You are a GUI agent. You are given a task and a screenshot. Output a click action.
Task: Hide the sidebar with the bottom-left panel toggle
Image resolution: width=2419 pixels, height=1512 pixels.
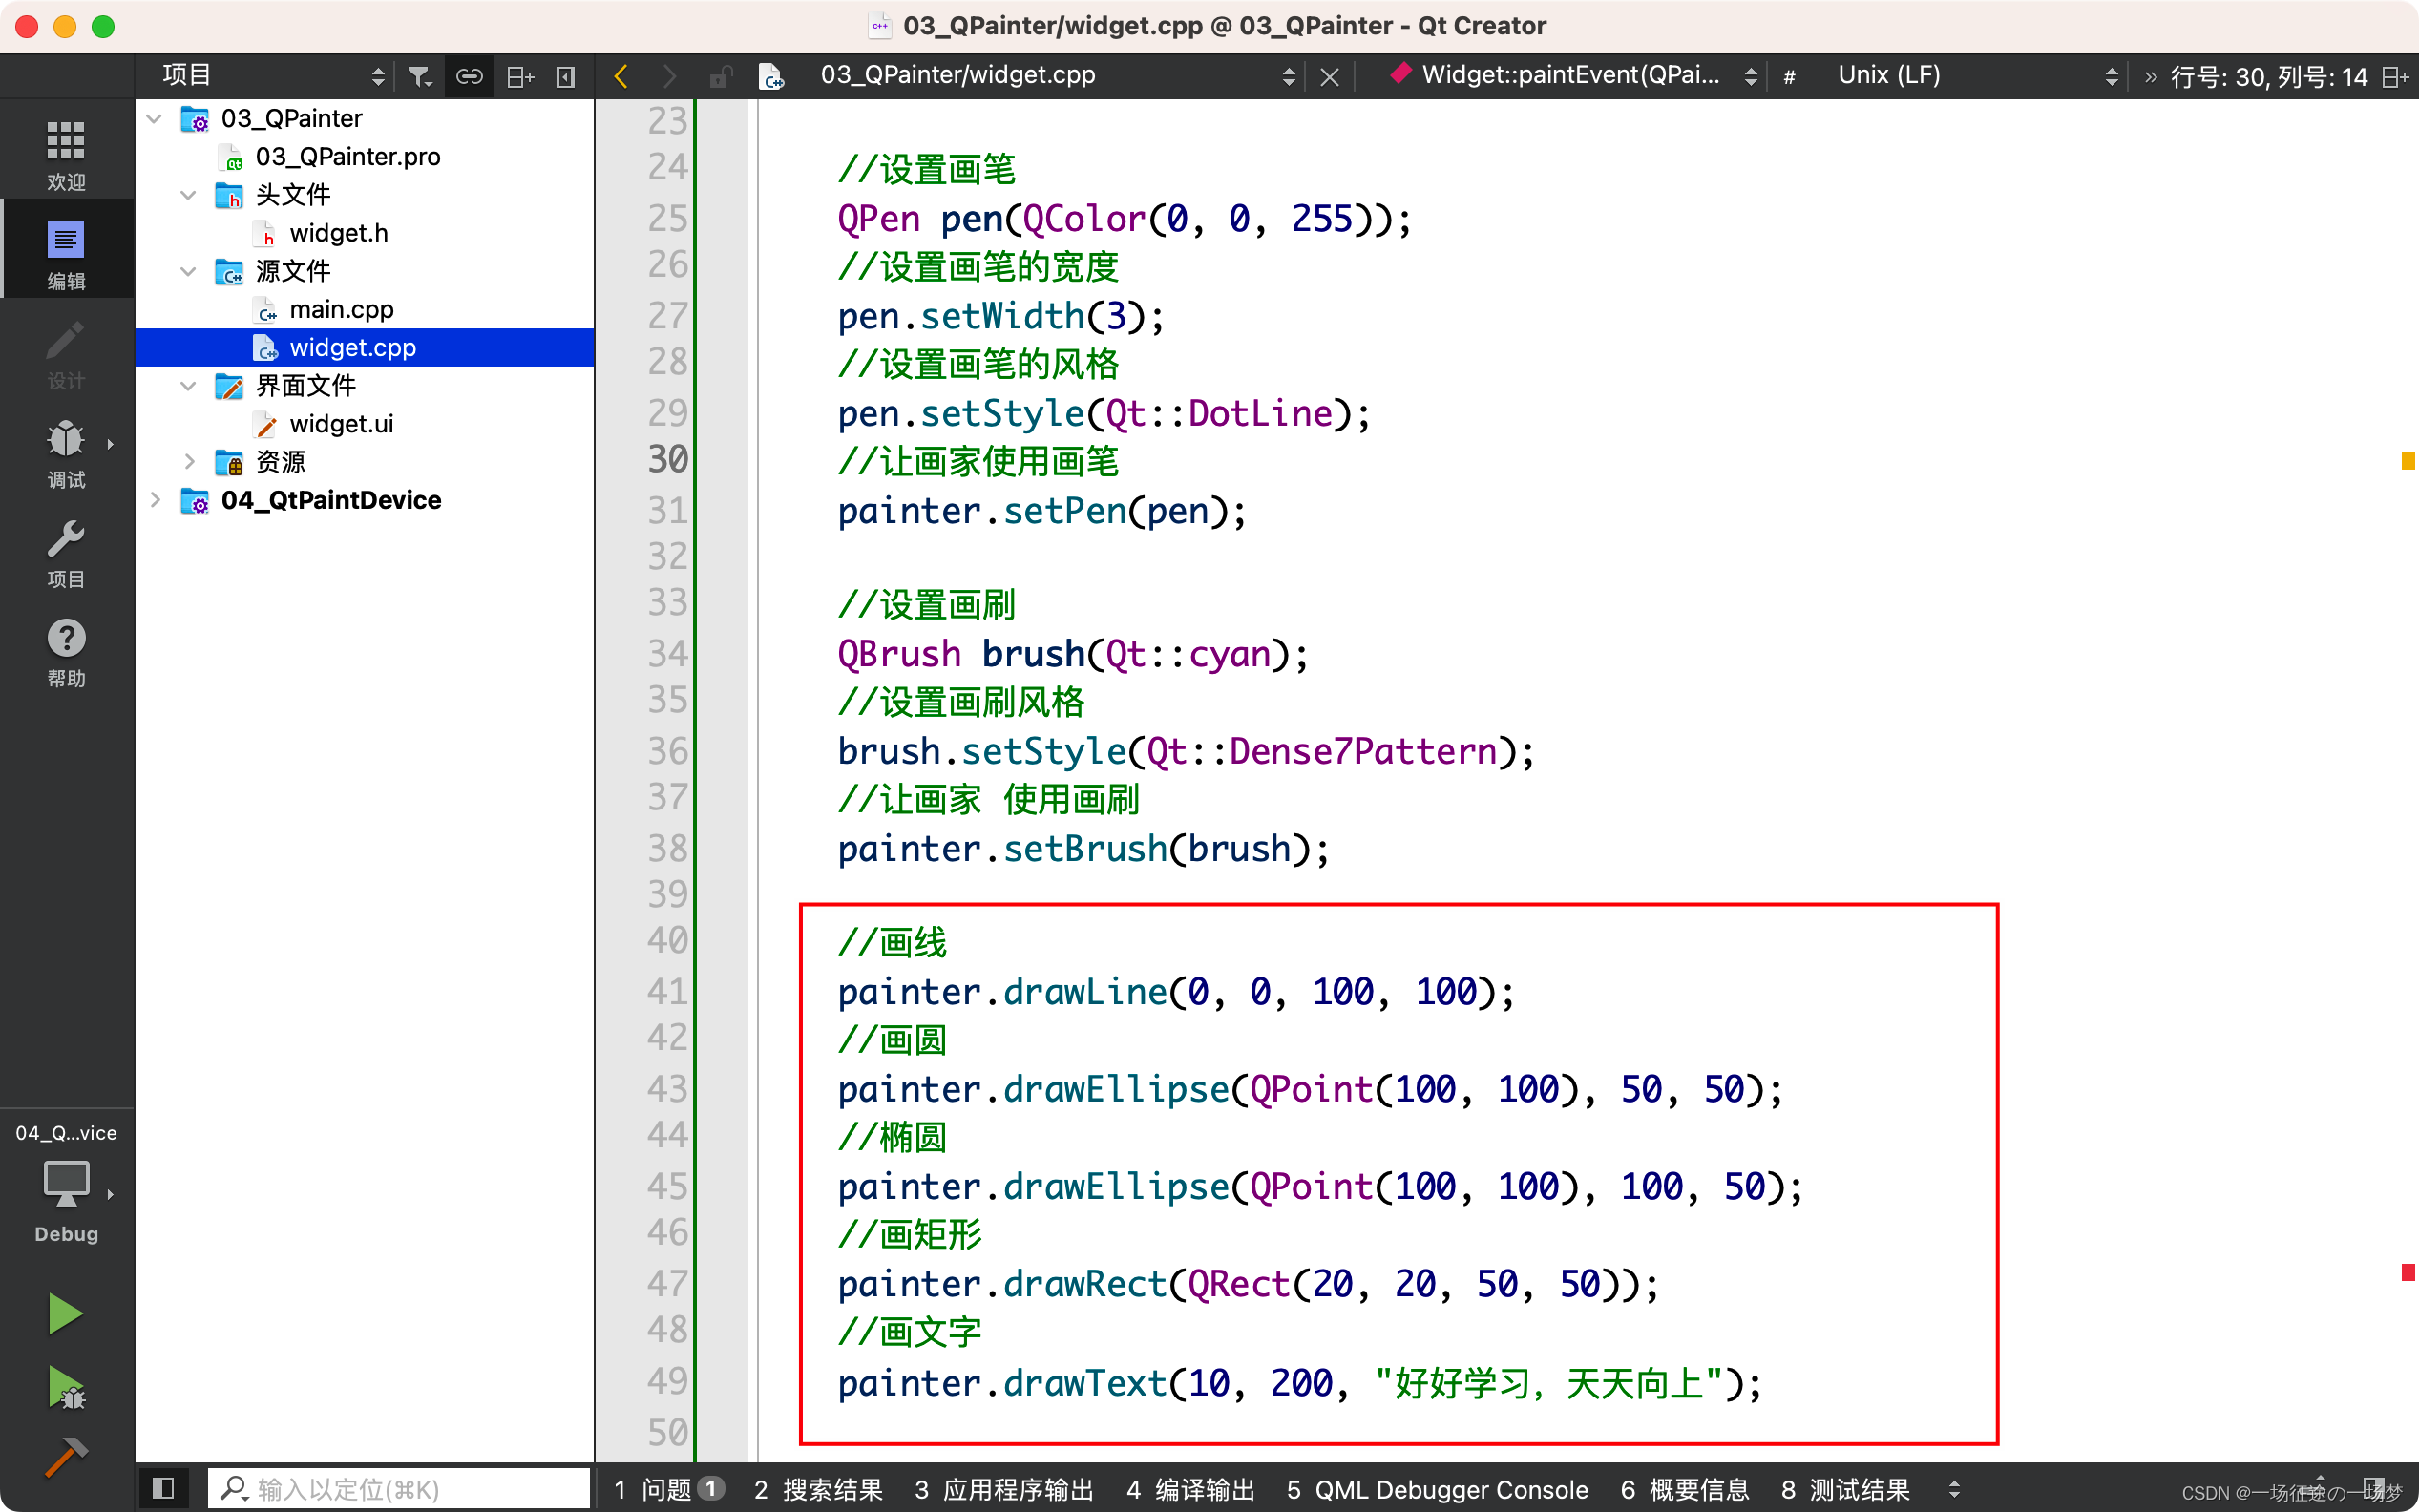[163, 1488]
